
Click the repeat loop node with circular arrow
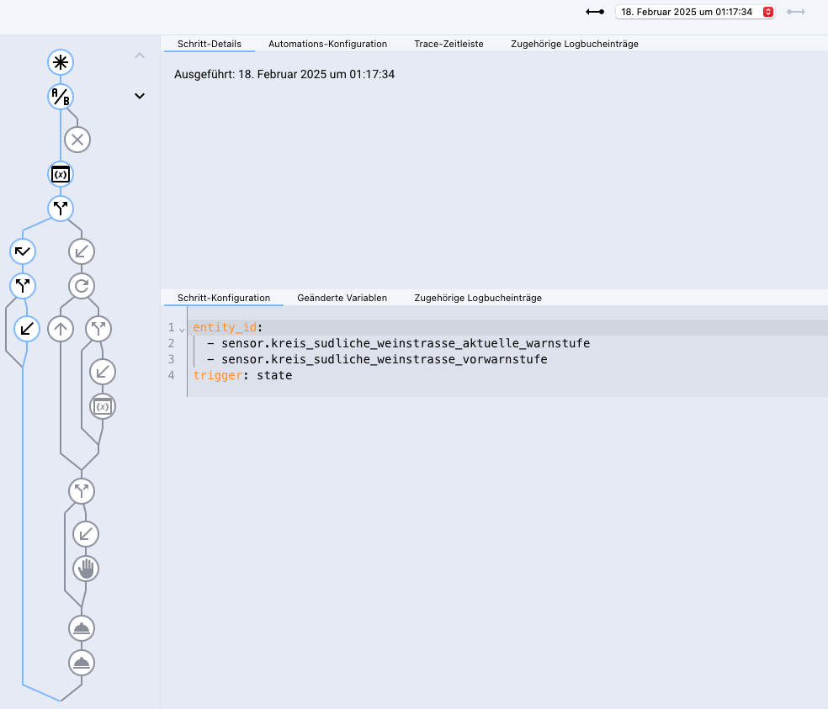click(x=82, y=286)
